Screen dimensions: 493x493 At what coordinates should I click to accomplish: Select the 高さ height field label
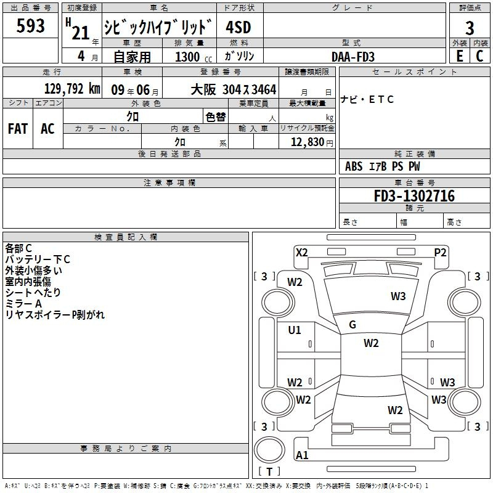pyautogui.click(x=454, y=222)
